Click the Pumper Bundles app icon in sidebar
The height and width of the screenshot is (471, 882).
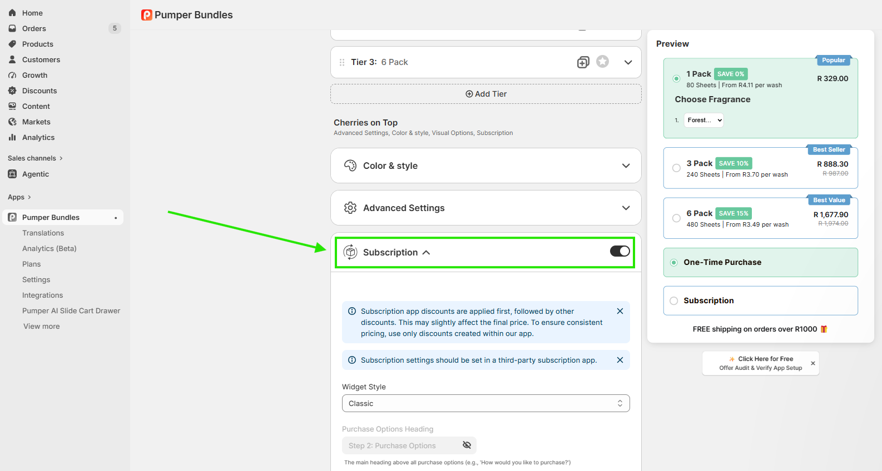[12, 217]
